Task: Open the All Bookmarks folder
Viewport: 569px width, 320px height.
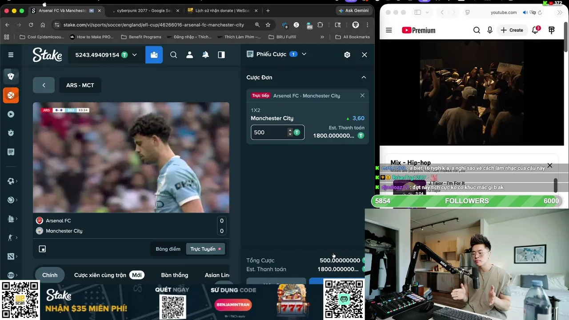Action: click(353, 37)
